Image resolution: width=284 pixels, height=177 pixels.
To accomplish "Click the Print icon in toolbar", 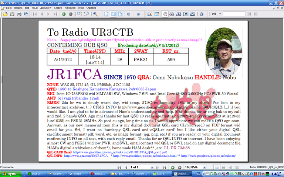I will click(x=19, y=14).
